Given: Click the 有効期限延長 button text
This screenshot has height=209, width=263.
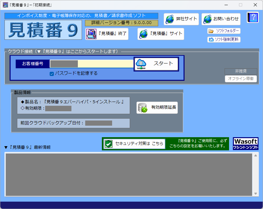Looking at the screenshot, I should (x=164, y=107).
